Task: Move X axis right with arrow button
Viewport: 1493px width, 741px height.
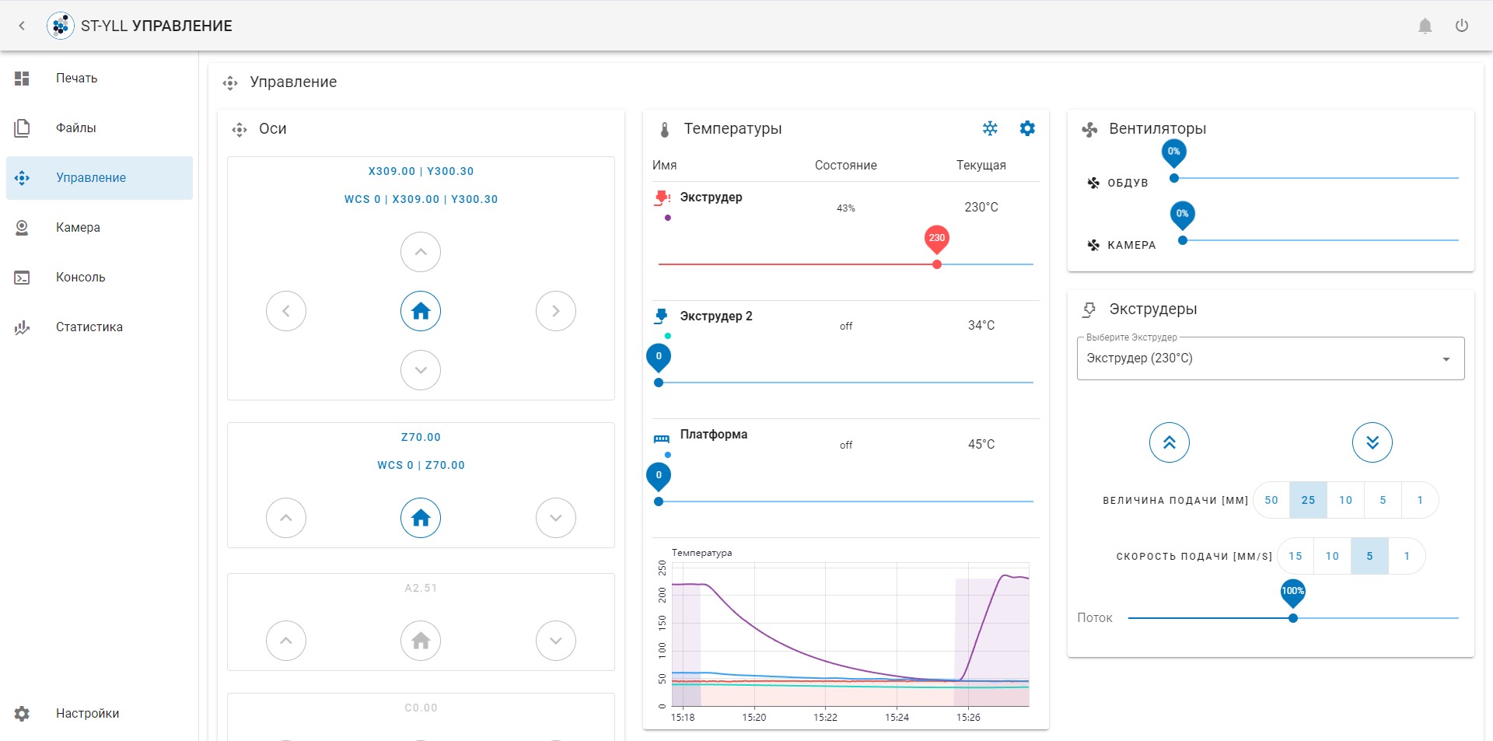Action: [x=556, y=311]
